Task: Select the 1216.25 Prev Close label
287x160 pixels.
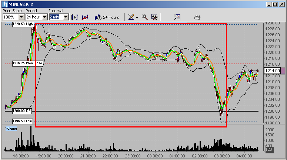Action: [x=27, y=63]
